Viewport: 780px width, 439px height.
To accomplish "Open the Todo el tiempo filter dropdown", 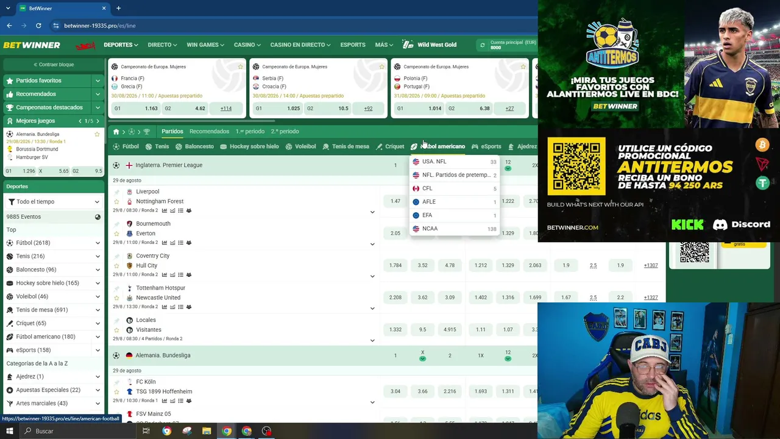I will (54, 202).
